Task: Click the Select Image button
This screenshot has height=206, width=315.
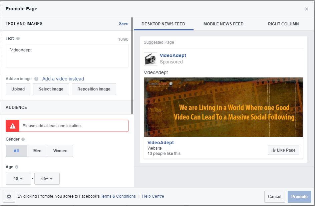Action: point(51,89)
